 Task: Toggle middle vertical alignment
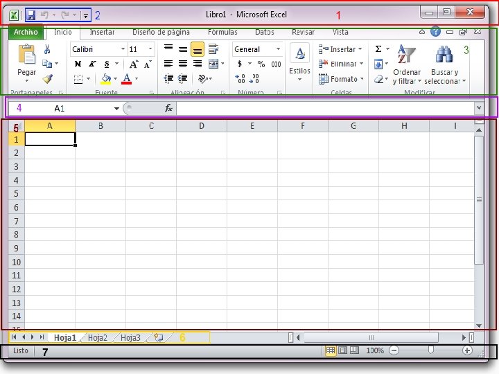click(x=183, y=49)
